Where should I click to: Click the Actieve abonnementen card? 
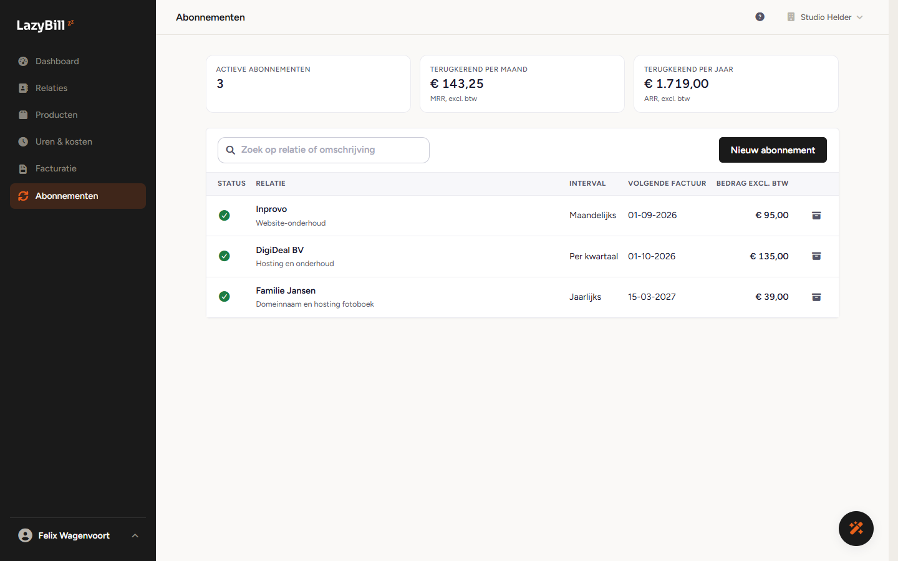[x=308, y=84]
